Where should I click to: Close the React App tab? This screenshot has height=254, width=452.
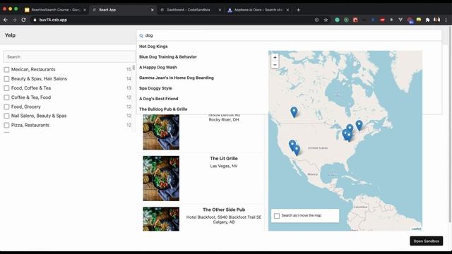tap(153, 10)
